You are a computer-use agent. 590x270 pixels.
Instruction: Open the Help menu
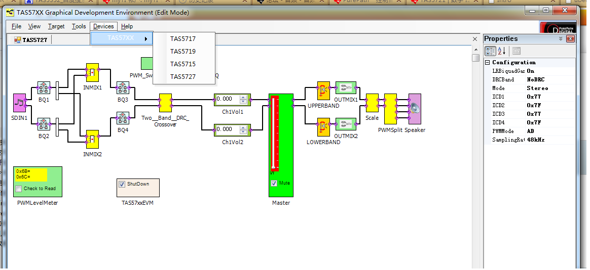[127, 26]
